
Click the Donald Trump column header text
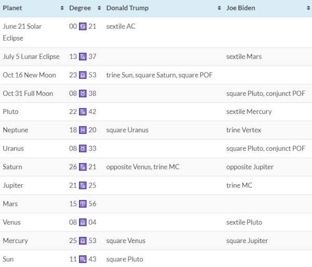pos(127,8)
